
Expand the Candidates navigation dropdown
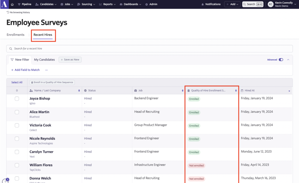coord(46,4)
